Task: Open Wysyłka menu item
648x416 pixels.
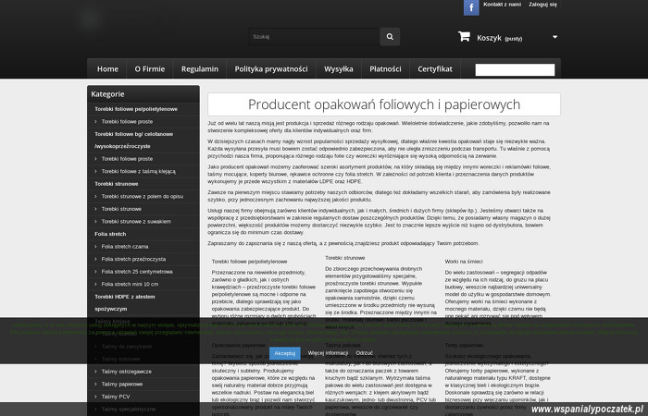Action: point(339,69)
